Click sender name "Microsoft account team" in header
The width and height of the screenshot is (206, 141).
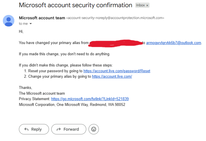42,18
